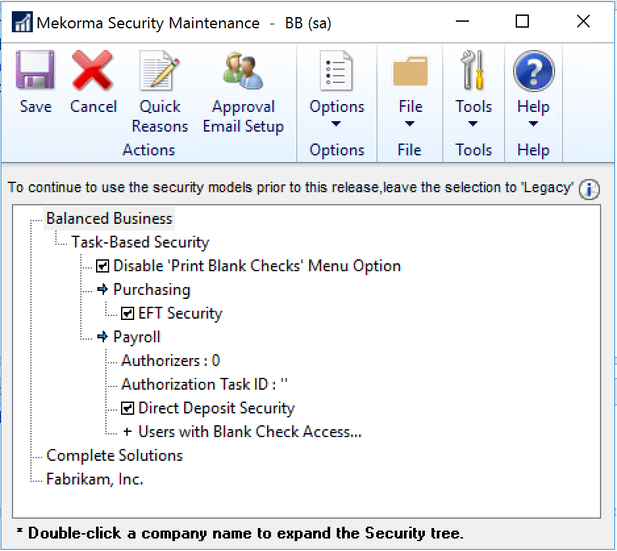
Task: Click the red Cancel X icon
Action: click(93, 71)
